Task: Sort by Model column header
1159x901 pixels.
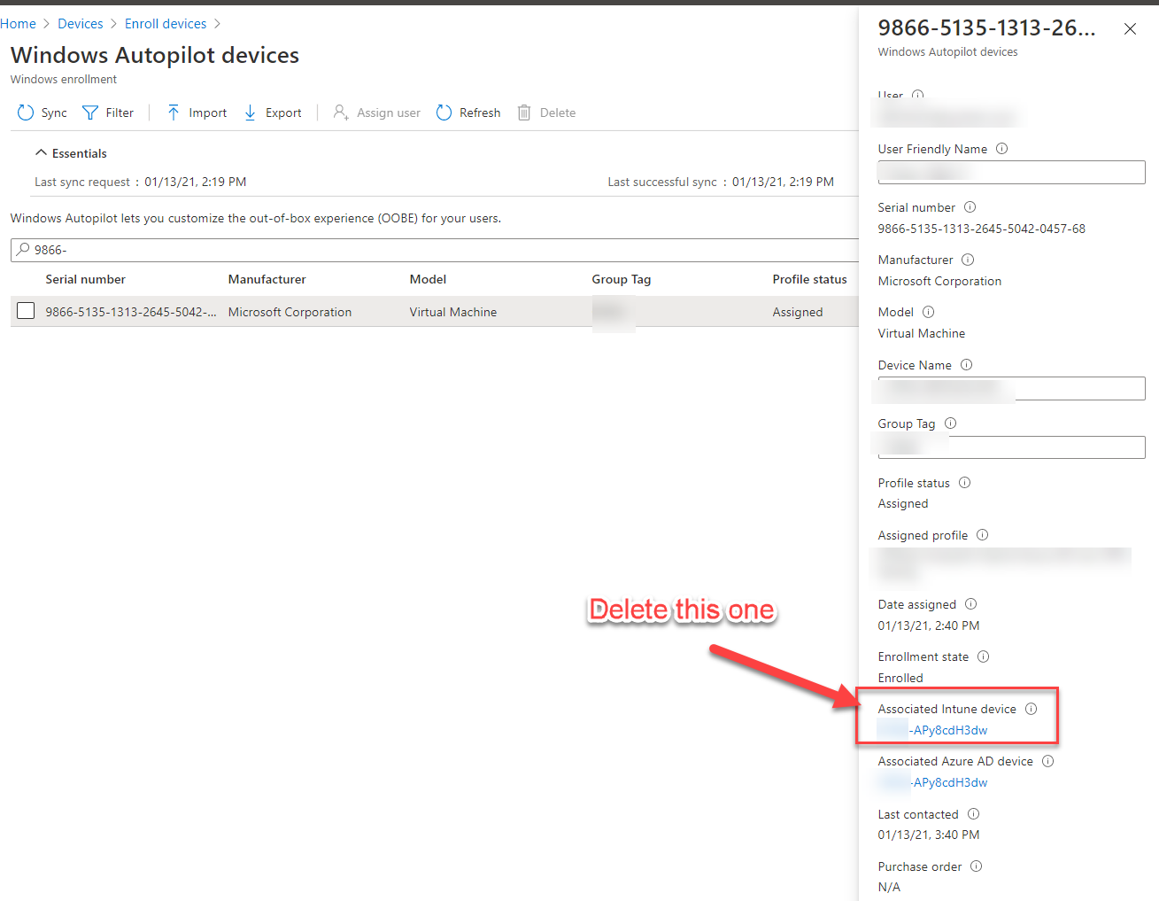Action: [428, 279]
